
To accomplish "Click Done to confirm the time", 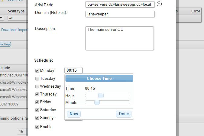I will 124,114.
